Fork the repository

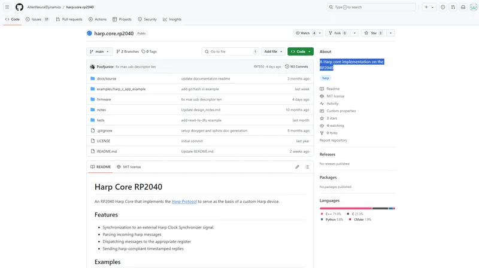click(x=337, y=33)
